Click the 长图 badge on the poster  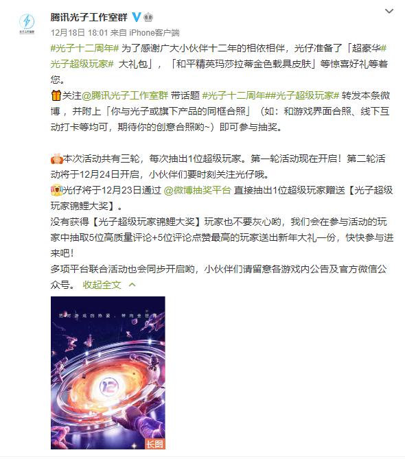[155, 444]
